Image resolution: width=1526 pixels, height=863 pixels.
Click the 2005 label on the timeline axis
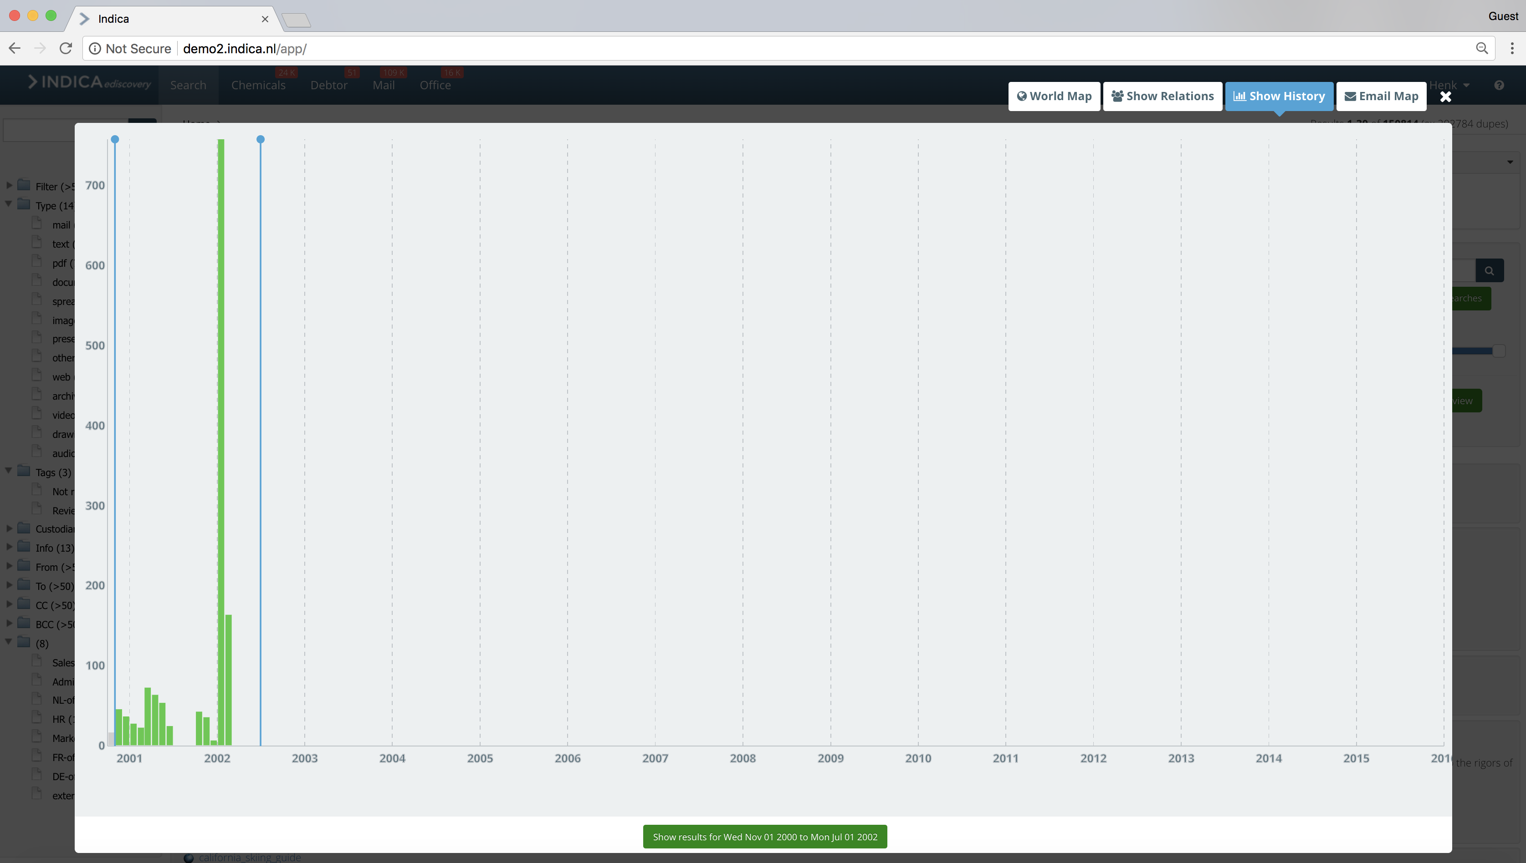point(480,759)
